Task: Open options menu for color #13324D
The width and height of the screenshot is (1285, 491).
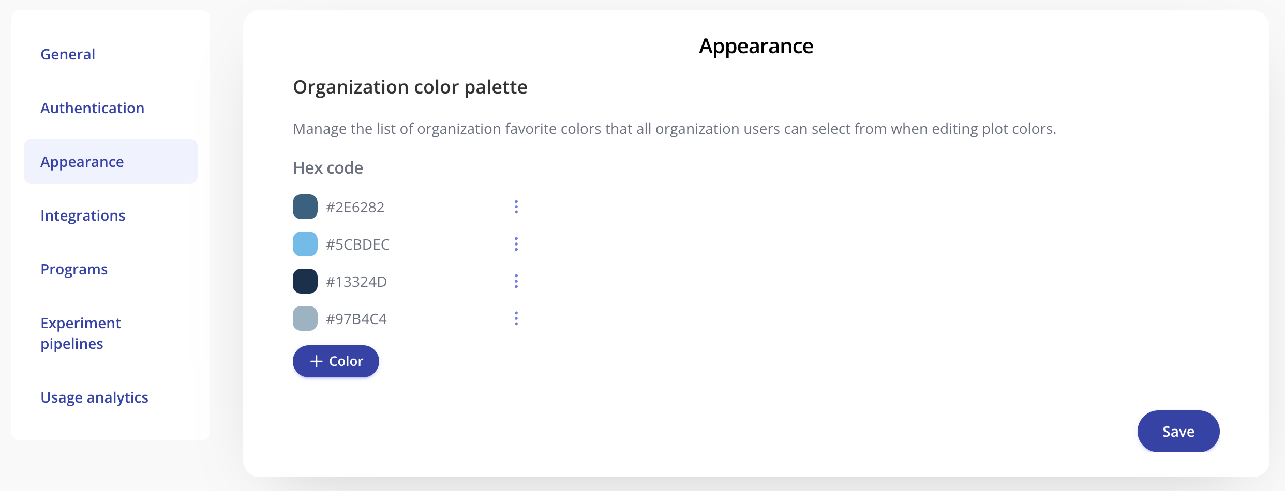Action: [516, 281]
